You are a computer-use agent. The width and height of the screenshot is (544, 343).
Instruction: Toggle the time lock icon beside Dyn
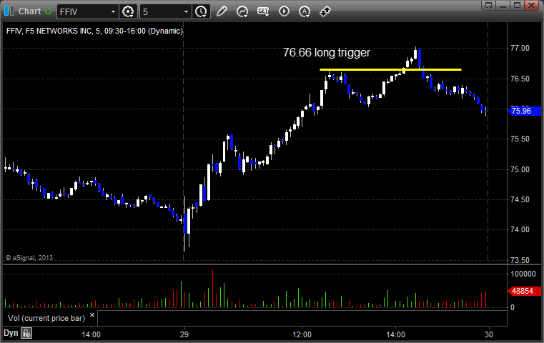pos(26,333)
